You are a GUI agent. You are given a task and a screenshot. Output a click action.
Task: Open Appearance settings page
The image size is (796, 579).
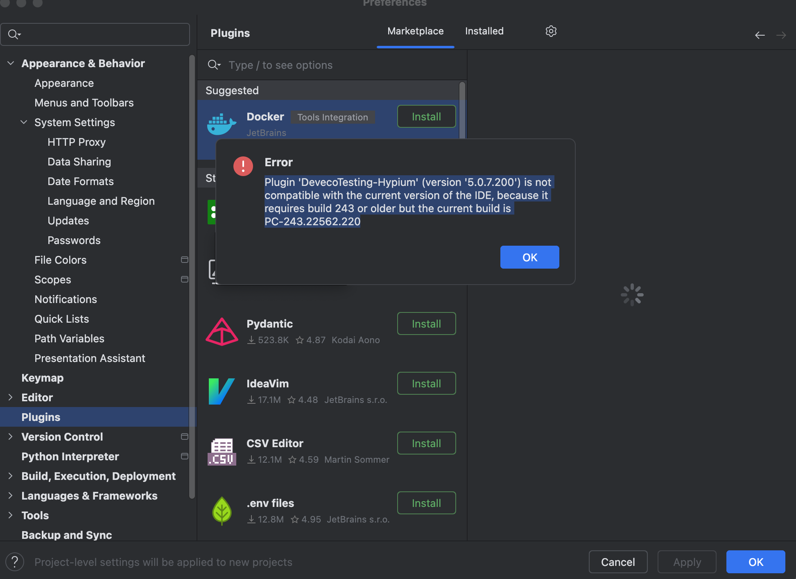(x=64, y=83)
